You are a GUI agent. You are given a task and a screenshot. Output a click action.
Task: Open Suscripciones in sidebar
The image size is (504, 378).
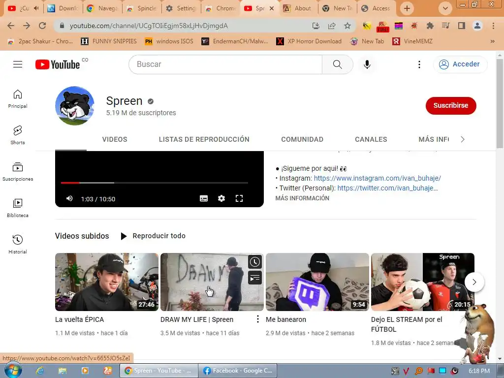point(18,172)
